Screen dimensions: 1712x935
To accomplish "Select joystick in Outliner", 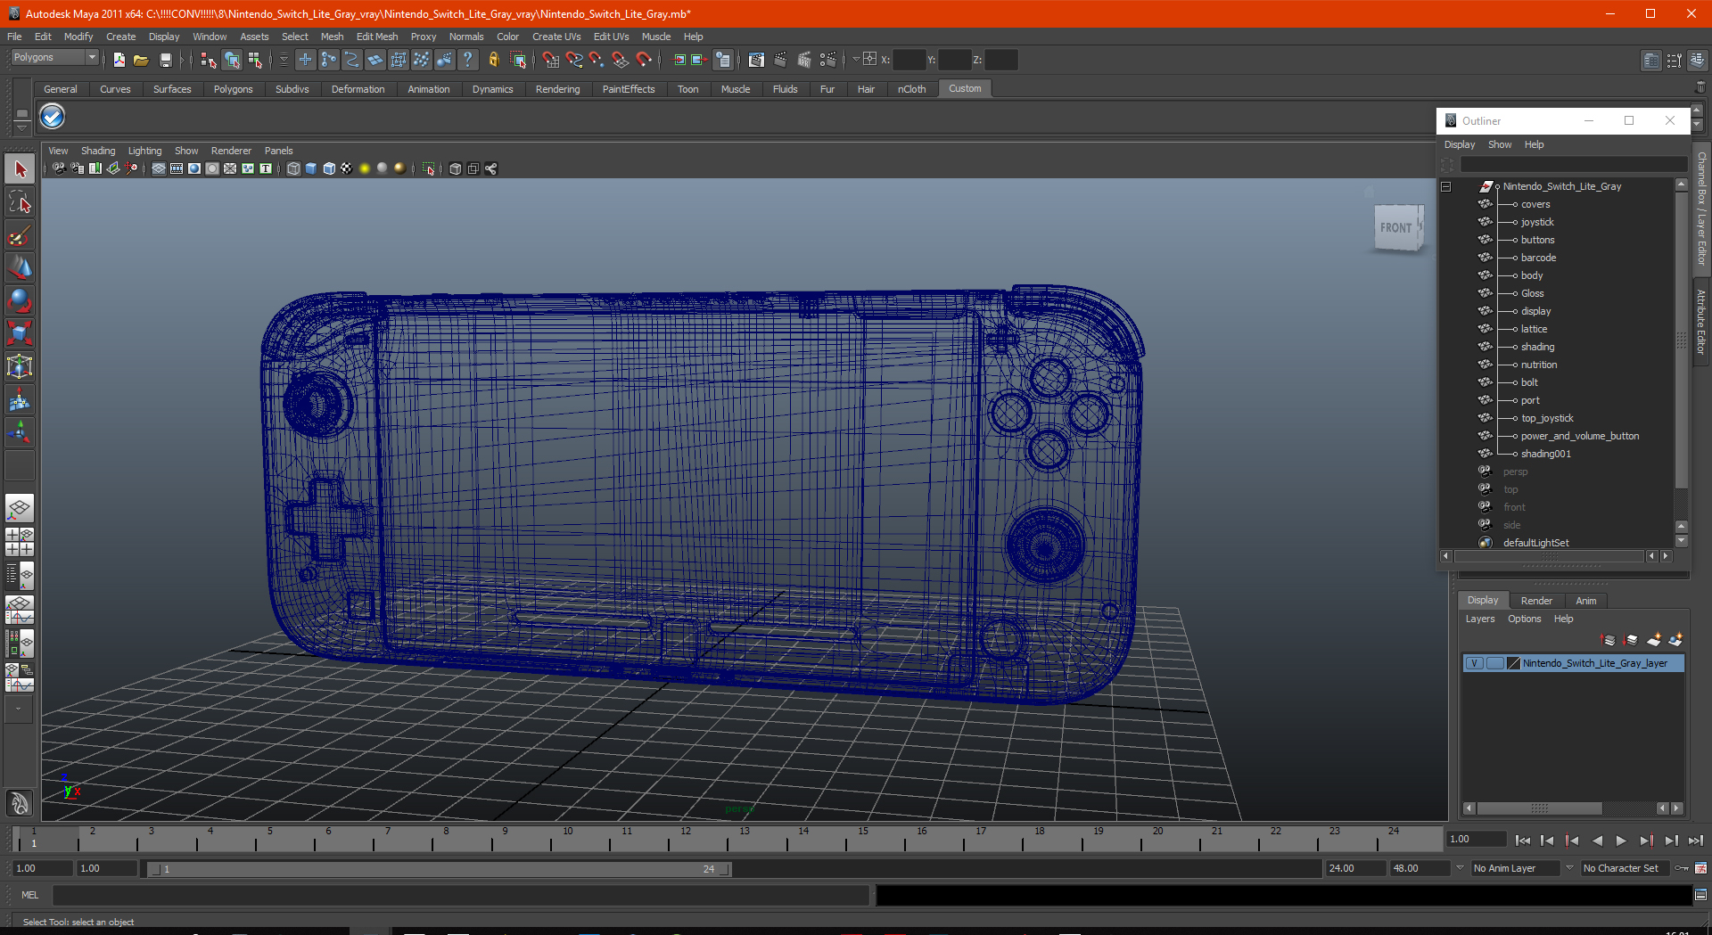I will point(1537,222).
